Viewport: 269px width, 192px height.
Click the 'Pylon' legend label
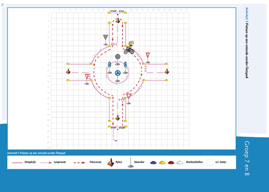click(119, 162)
